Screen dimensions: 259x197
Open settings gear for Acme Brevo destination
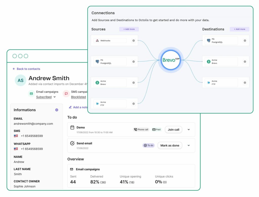[245, 62]
